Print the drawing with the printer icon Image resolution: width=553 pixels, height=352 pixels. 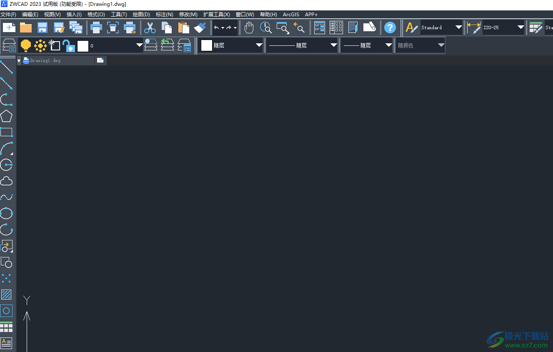(96, 27)
